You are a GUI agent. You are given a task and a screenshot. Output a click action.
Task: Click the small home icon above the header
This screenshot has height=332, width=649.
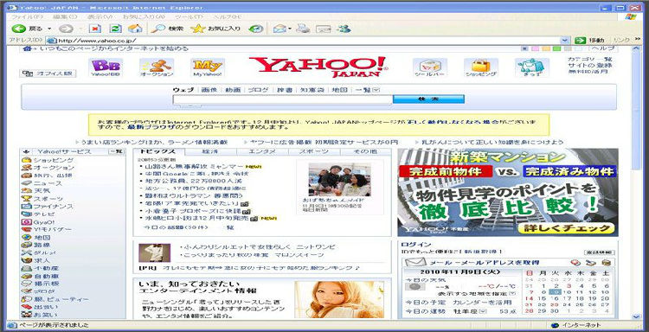28,48
